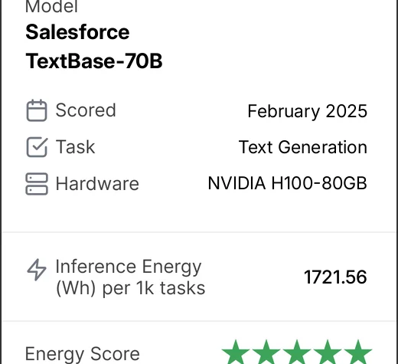Click the Inference Energy per 1k tasks label
398x364 pixels.
(130, 277)
